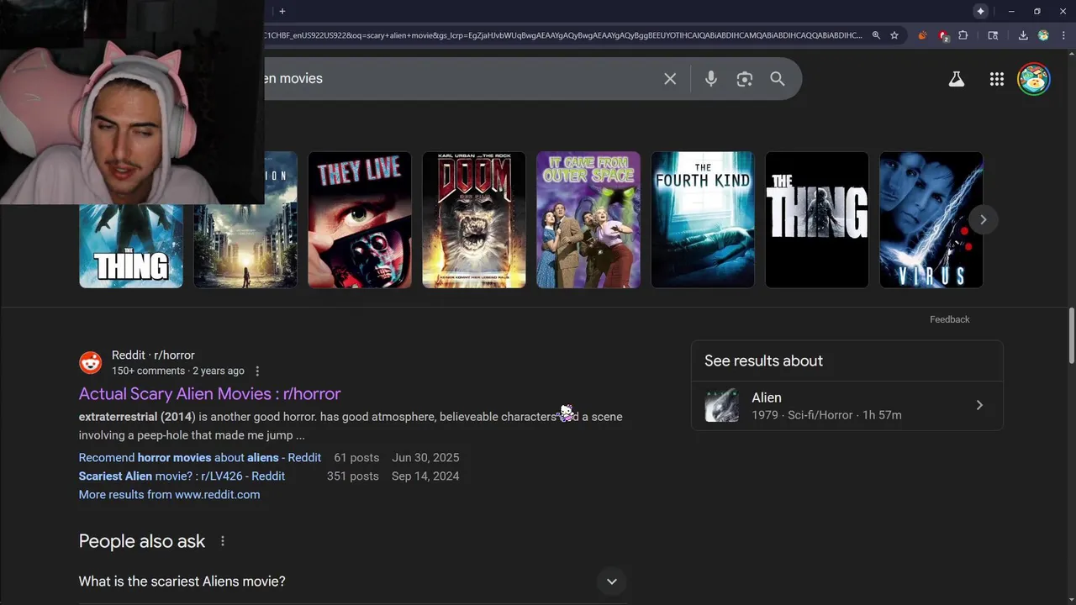Click the Reddit logo icon
The width and height of the screenshot is (1076, 605).
point(90,362)
